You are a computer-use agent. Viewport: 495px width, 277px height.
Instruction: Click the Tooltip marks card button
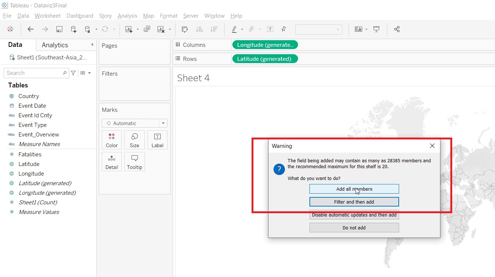134,162
